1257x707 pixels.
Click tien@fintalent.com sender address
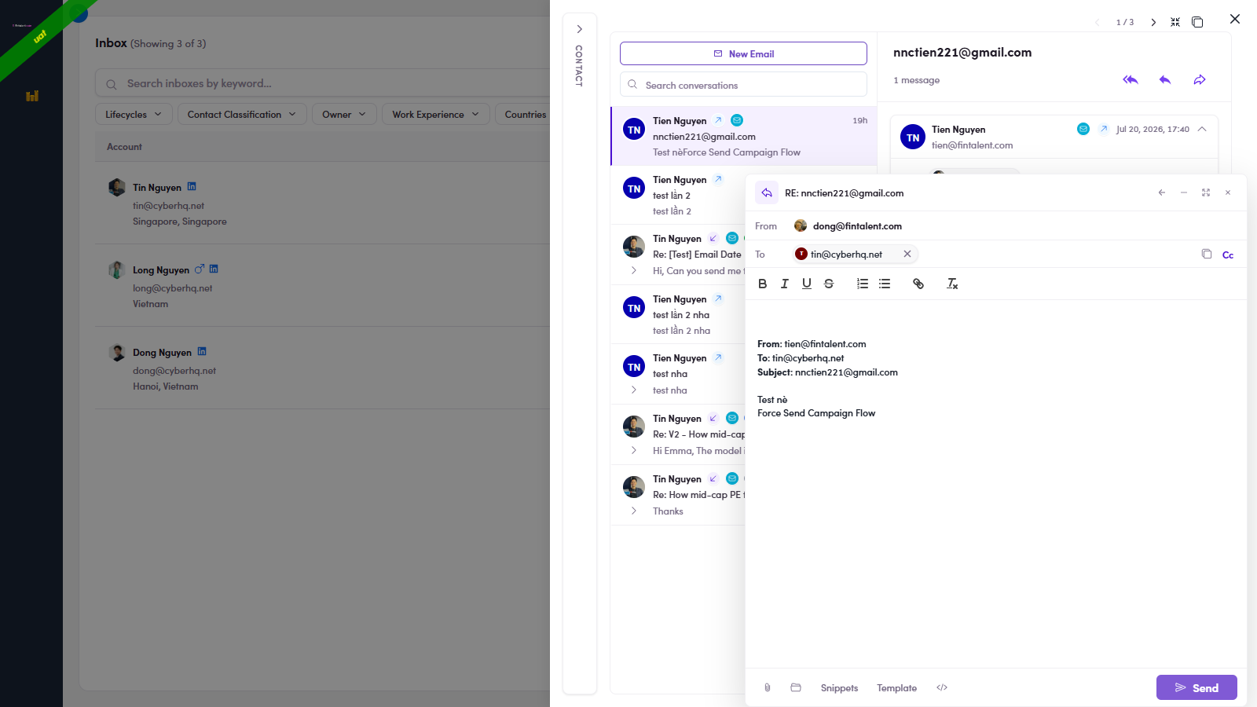click(x=972, y=145)
